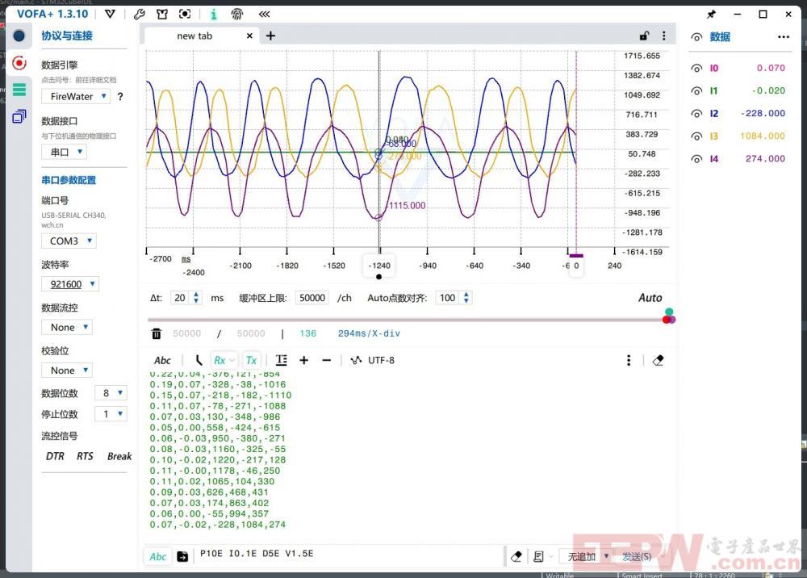
Task: Open the info icon in title bar
Action: point(213,14)
